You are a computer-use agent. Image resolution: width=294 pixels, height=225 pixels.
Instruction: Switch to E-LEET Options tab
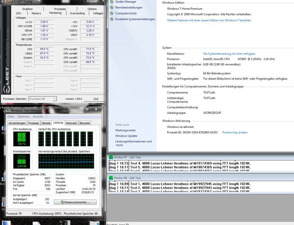point(92,9)
